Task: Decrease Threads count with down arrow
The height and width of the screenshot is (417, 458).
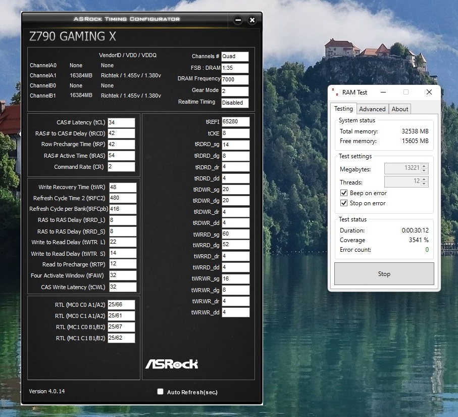Action: (x=424, y=183)
